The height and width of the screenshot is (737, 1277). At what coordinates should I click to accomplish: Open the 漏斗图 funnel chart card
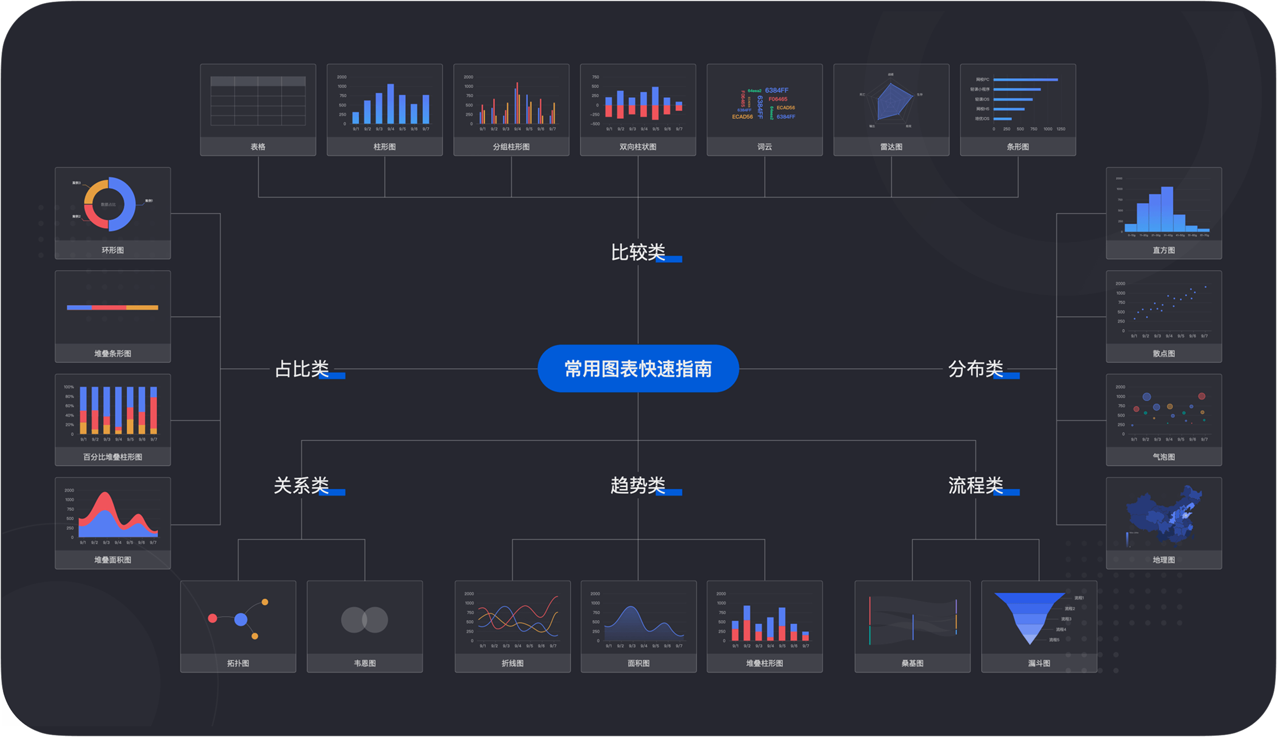click(1039, 626)
